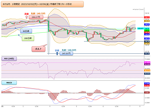This screenshot has height=108, width=151.
Task: Click the 148.00 price axis label
Action: point(147,45)
